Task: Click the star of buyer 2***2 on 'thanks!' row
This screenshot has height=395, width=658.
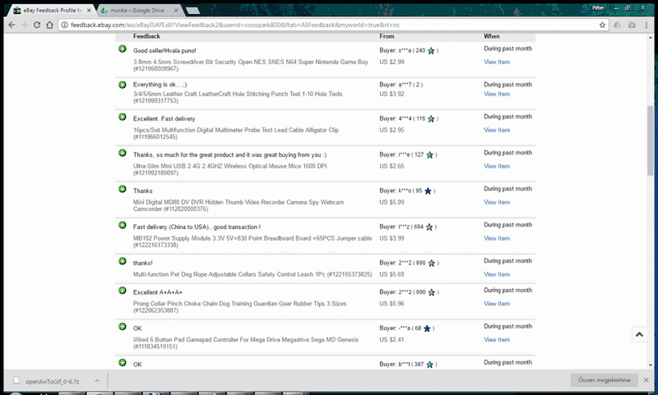Action: pyautogui.click(x=431, y=263)
